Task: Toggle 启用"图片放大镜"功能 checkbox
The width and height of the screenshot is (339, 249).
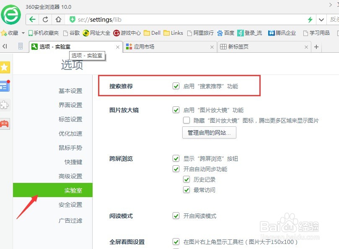Action: pyautogui.click(x=176, y=110)
